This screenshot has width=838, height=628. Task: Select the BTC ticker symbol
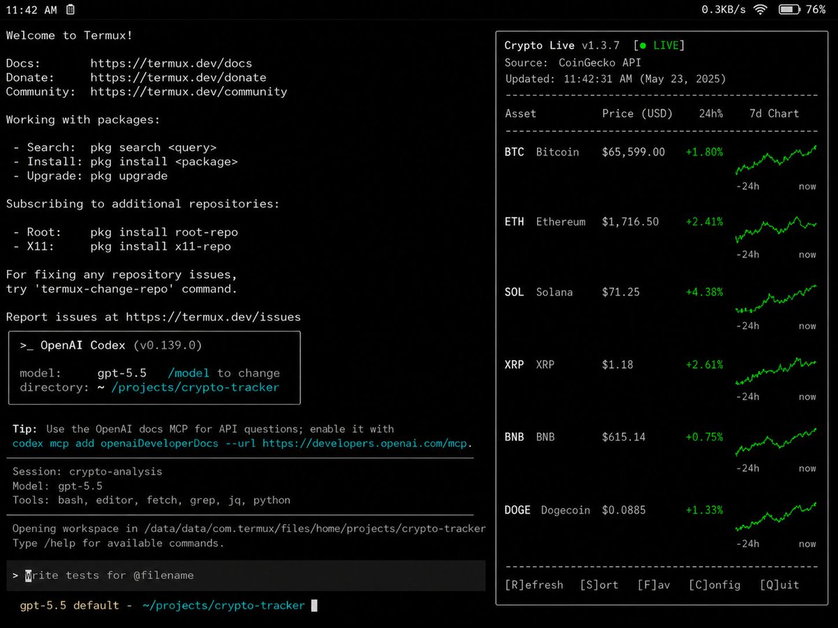tap(514, 152)
